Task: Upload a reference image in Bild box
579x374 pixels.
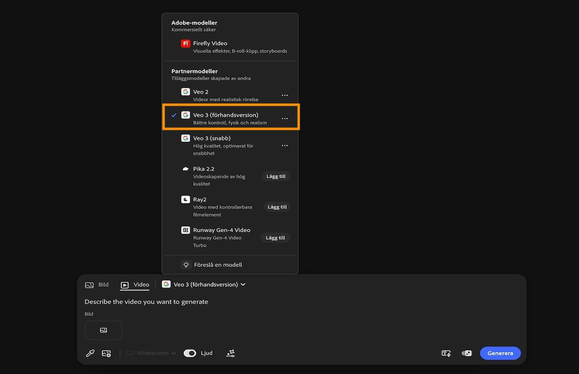Action: coord(103,330)
